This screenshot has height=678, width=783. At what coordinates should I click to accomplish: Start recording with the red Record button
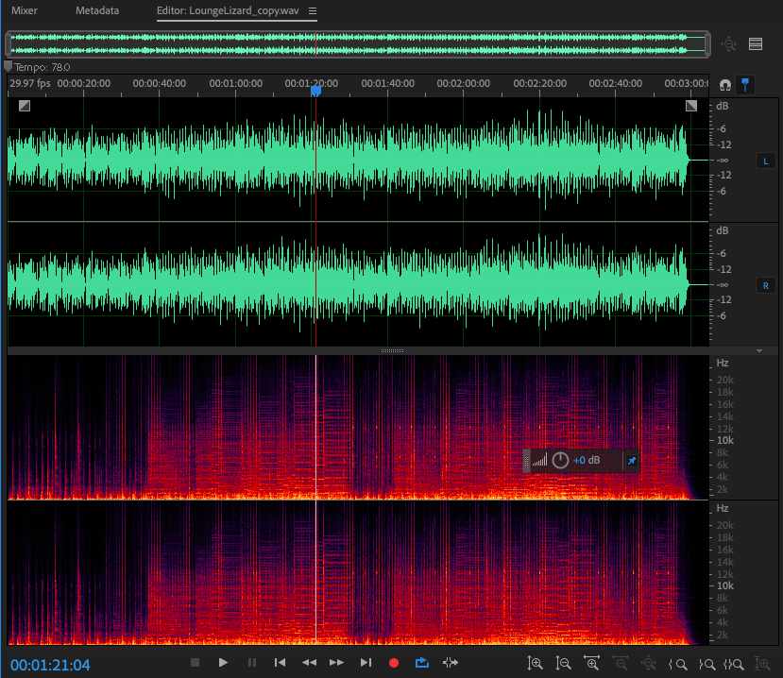pos(394,663)
